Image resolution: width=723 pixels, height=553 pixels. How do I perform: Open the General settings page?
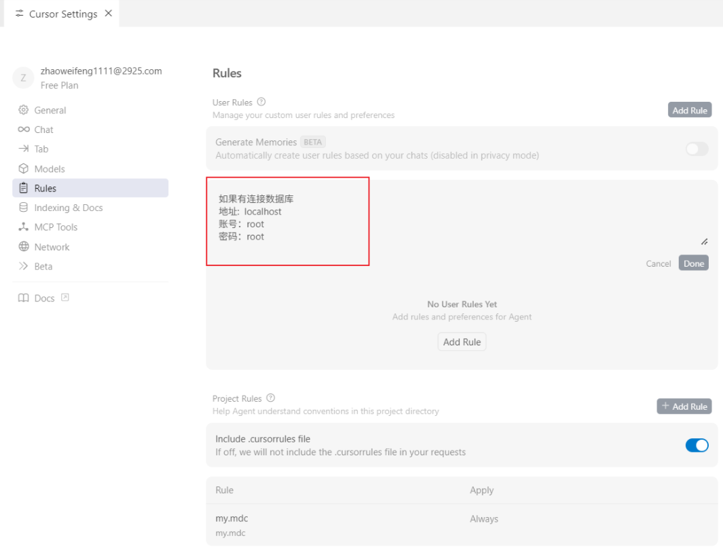[x=90, y=110]
